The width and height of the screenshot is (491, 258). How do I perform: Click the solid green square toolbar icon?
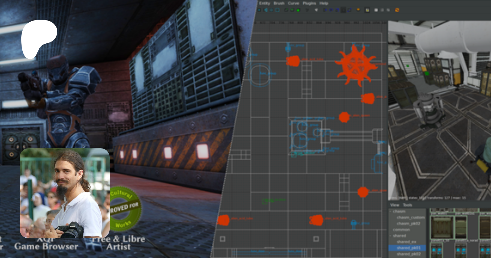click(298, 10)
